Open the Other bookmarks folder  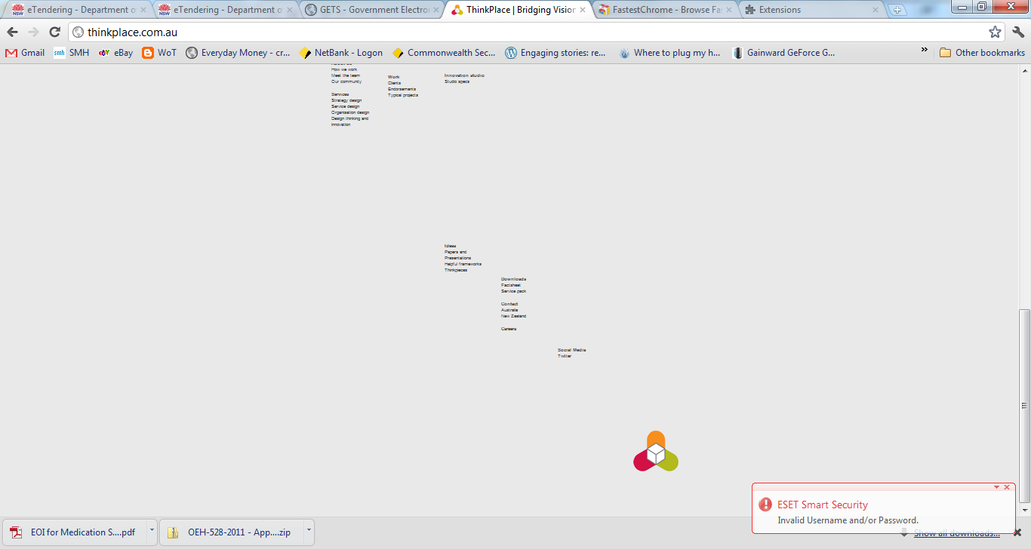point(982,53)
